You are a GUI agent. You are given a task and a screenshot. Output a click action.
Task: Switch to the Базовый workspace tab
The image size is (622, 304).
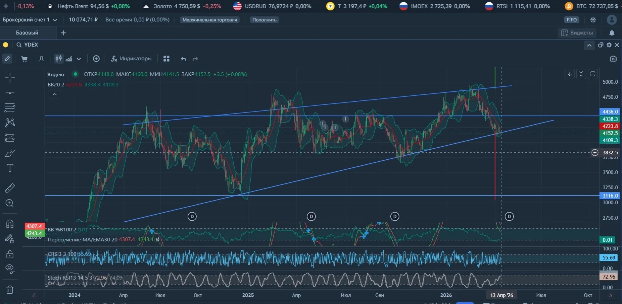(27, 33)
